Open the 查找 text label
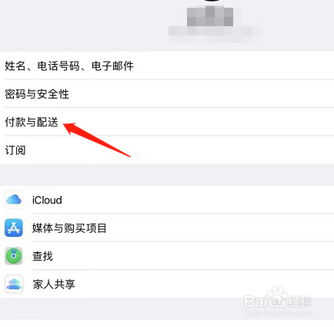 (42, 256)
